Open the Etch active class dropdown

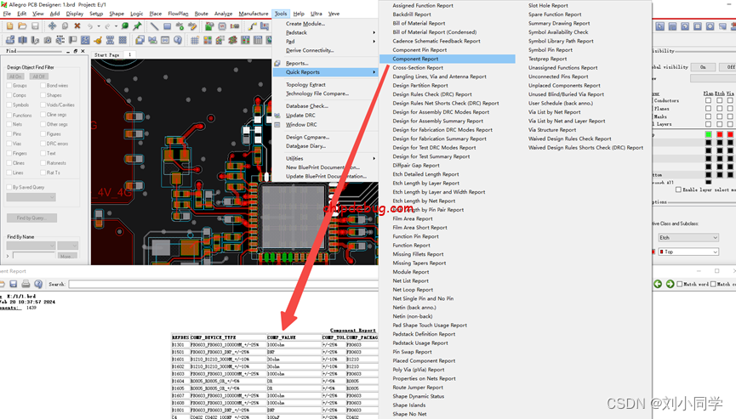click(689, 238)
